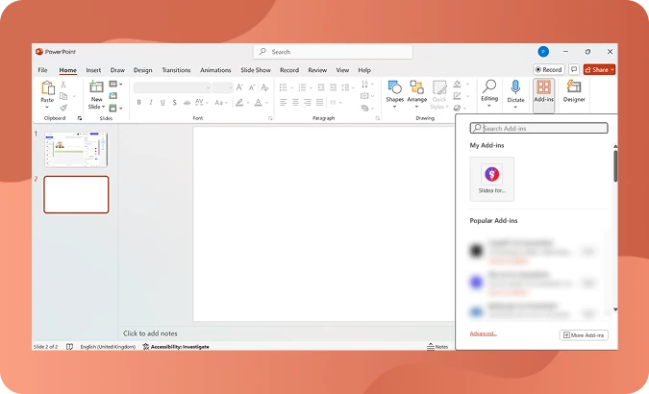
Task: Click the More Add-ins button
Action: 584,335
